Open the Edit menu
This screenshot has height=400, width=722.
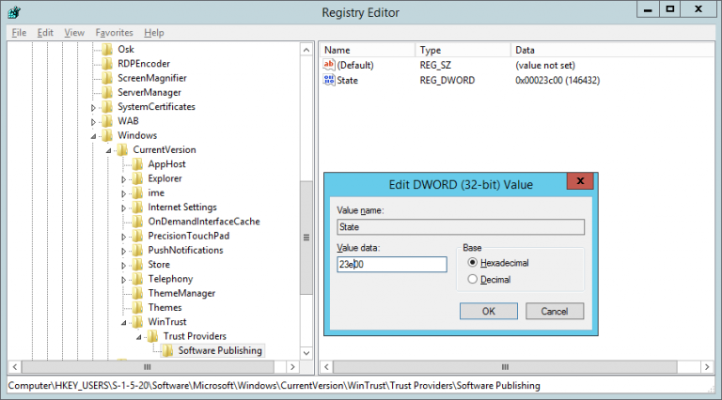45,32
